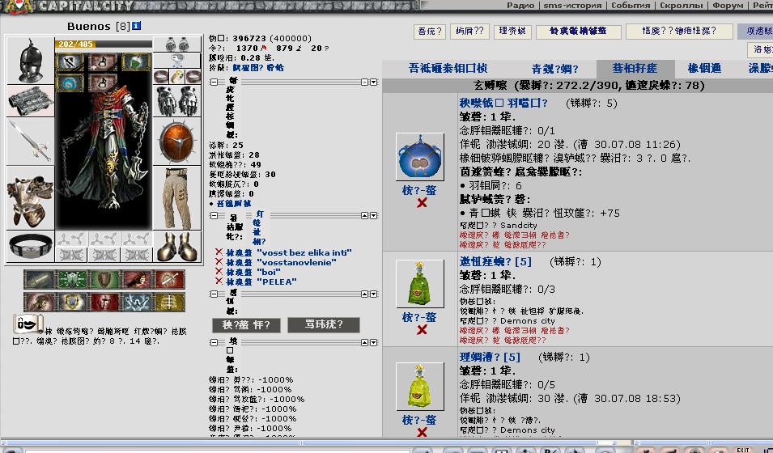Select the icy blue skill icon in the lower row
This screenshot has width=773, height=453.
[x=137, y=302]
